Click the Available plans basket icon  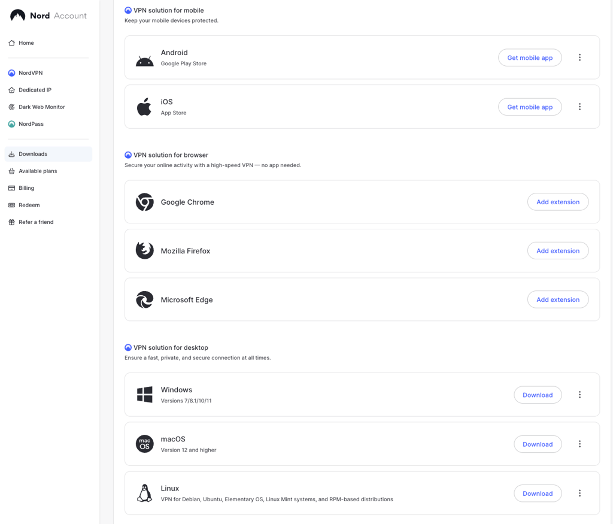coord(12,171)
